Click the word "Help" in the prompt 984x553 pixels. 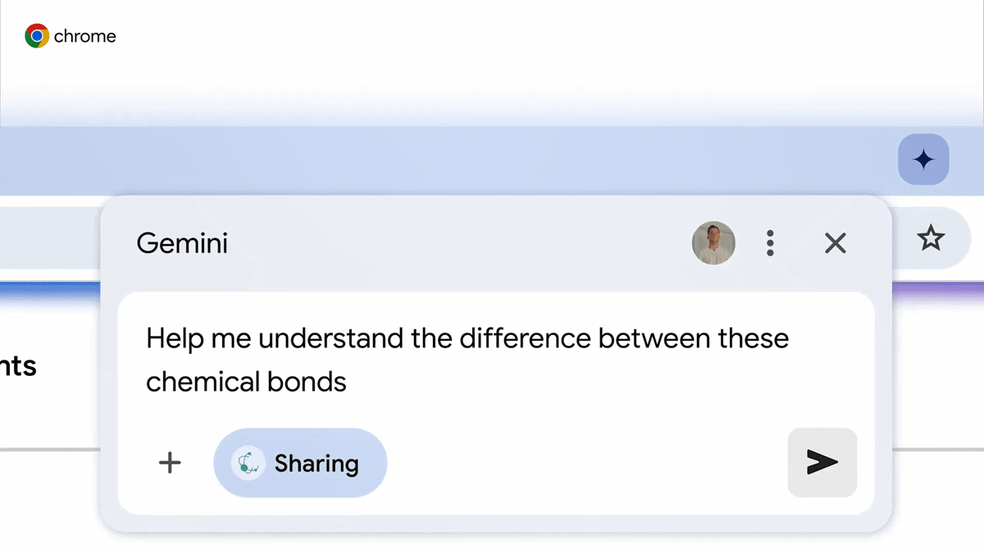click(x=173, y=338)
